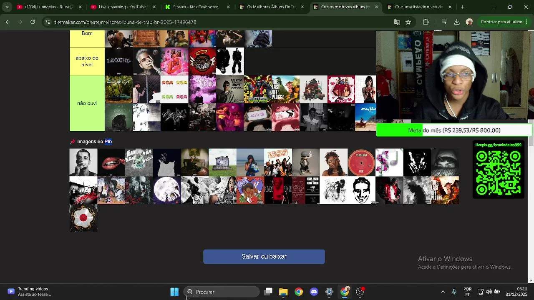534x300 pixels.
Task: Open Settings gear from the taskbar
Action: [329, 292]
